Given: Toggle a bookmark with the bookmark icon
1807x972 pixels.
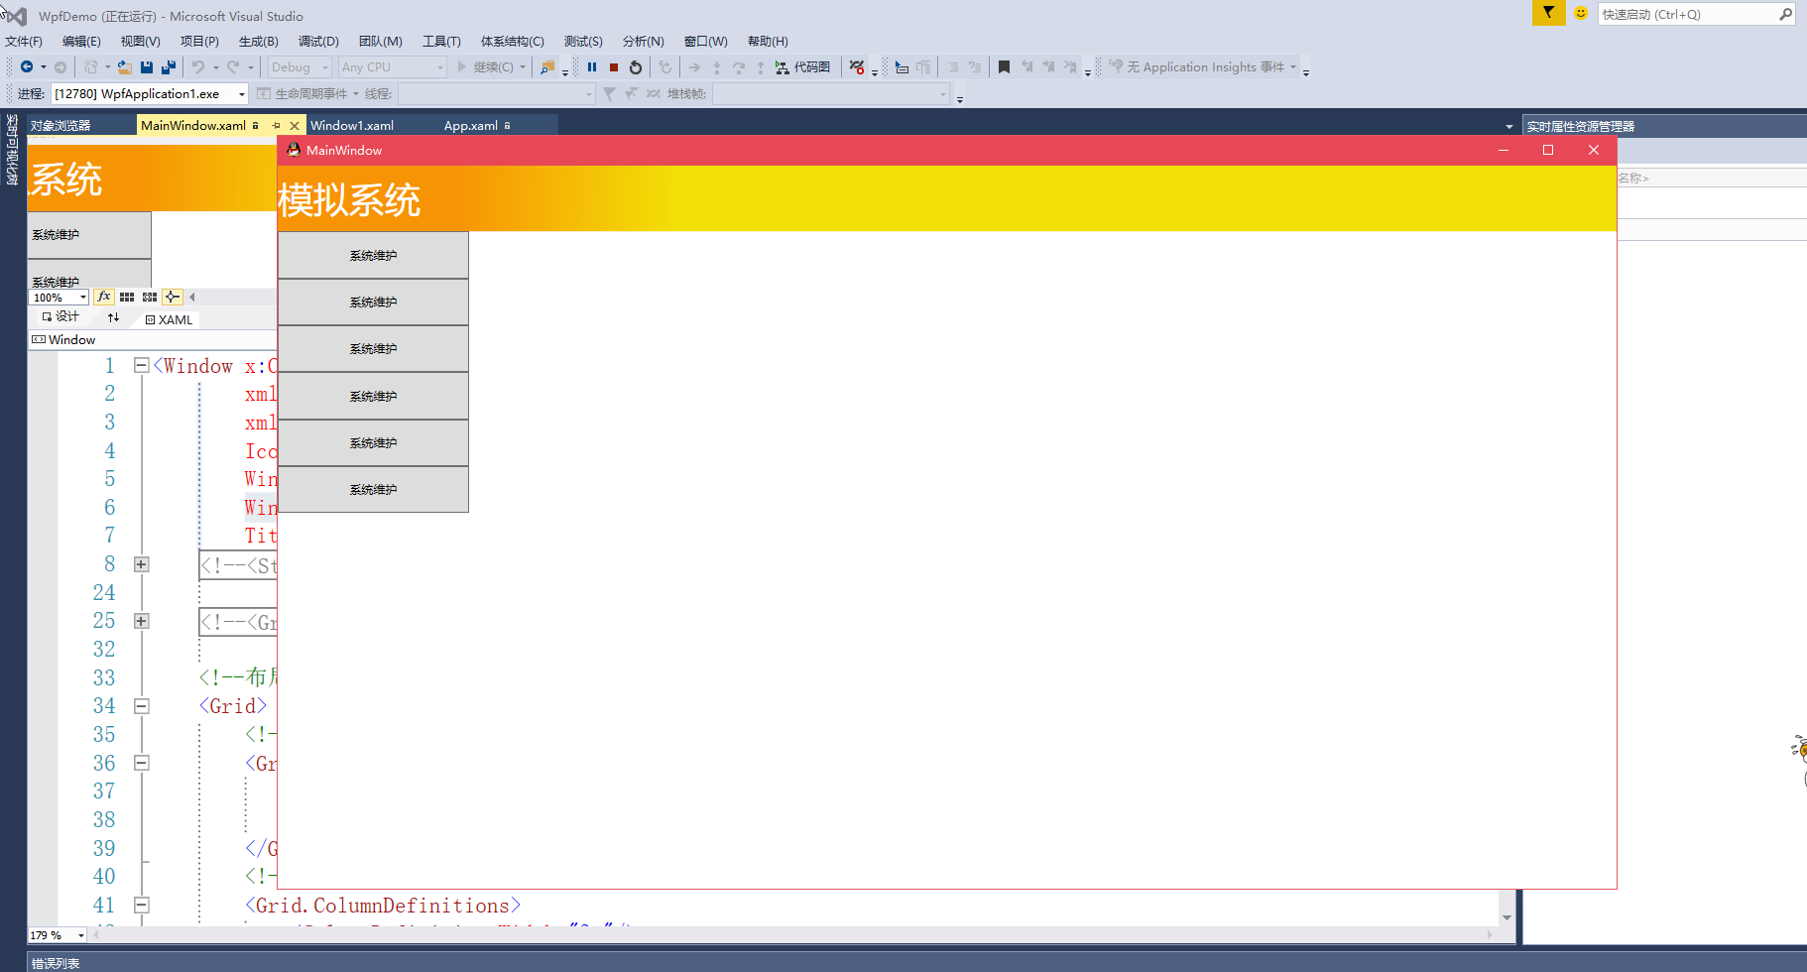Looking at the screenshot, I should (1005, 66).
